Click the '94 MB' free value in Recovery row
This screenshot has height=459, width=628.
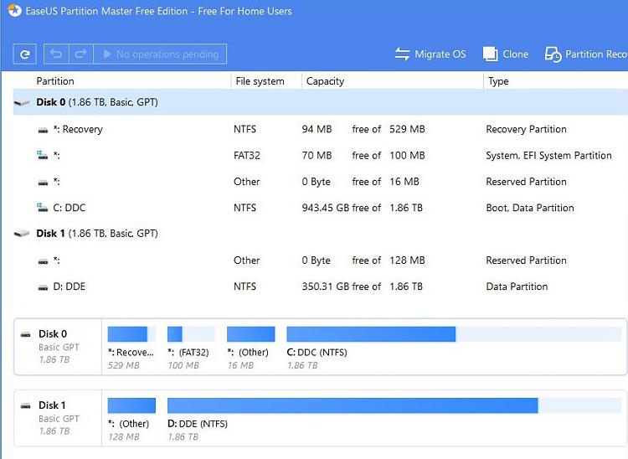coord(317,129)
